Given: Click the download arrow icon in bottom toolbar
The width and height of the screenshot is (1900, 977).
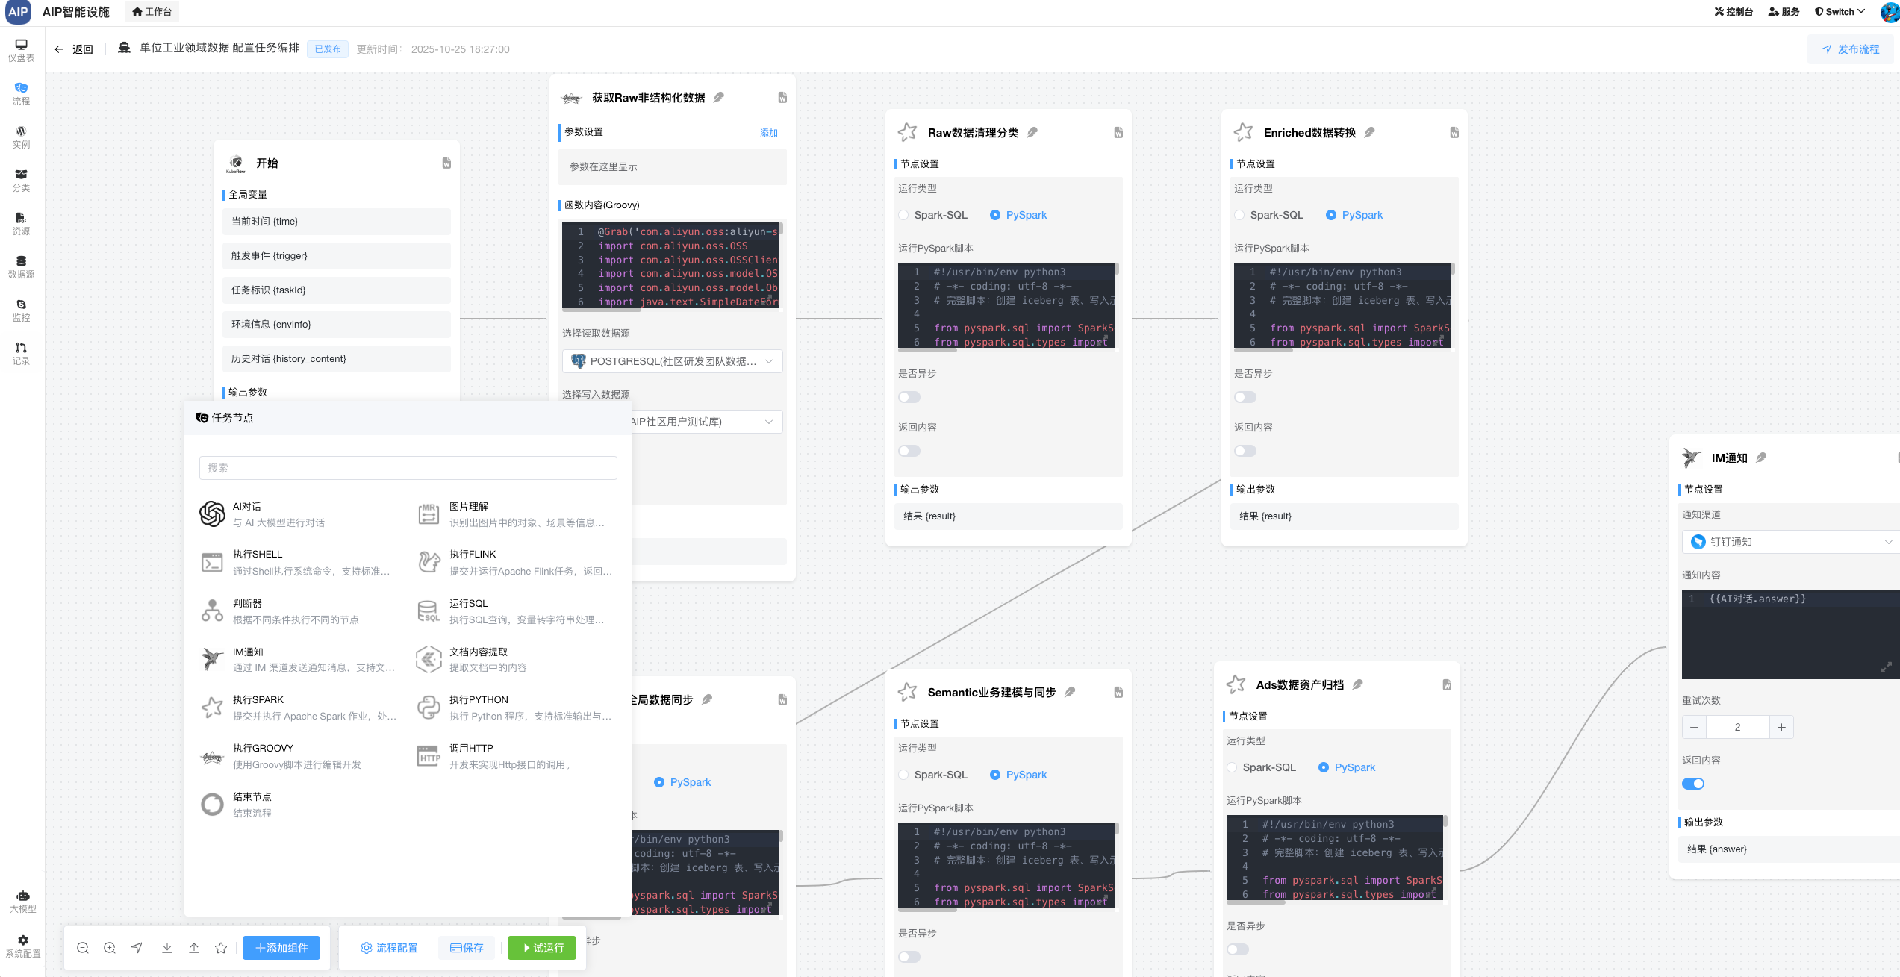Looking at the screenshot, I should [x=167, y=948].
